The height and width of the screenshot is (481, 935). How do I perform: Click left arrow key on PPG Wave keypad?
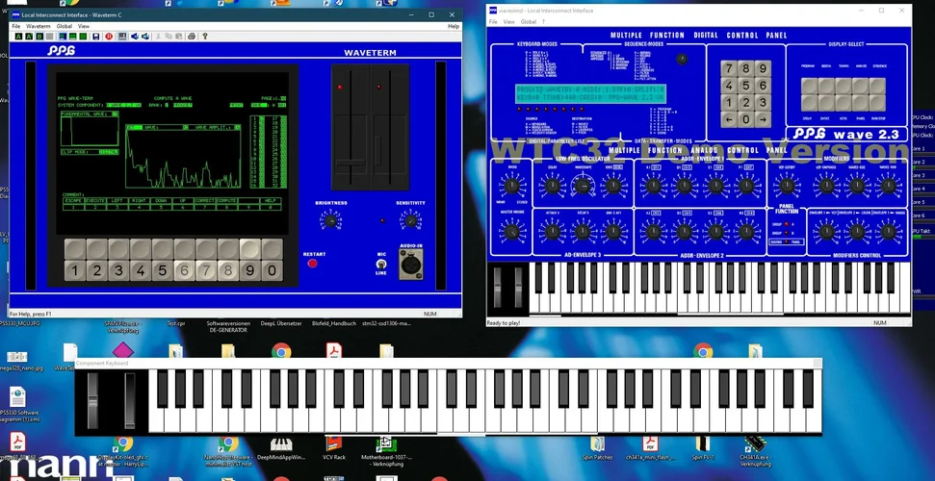pyautogui.click(x=729, y=119)
